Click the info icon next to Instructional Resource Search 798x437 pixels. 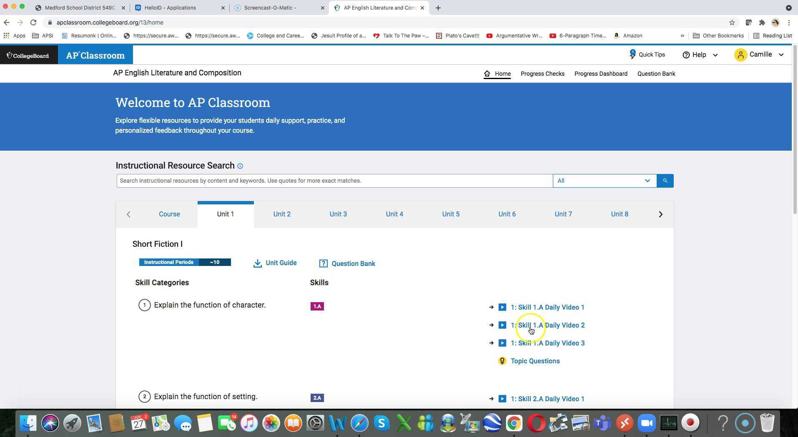pos(240,166)
